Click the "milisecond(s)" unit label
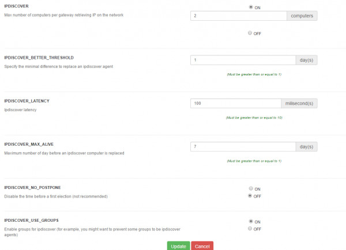 (x=299, y=103)
